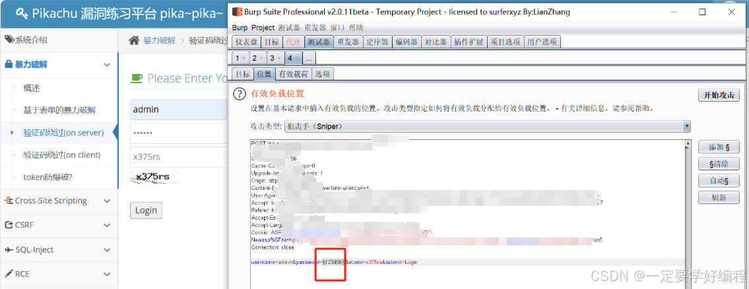The image size is (749, 289).
Task: Click the 刷新 button
Action: tap(719, 197)
